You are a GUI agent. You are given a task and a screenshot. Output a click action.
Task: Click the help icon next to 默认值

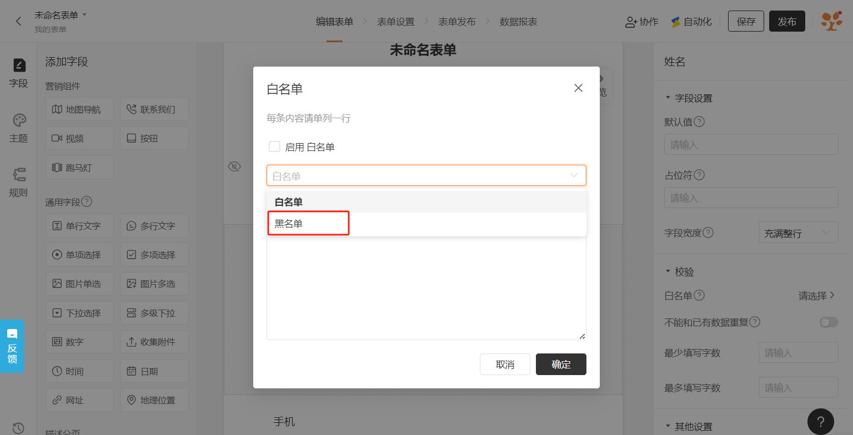[x=699, y=122]
